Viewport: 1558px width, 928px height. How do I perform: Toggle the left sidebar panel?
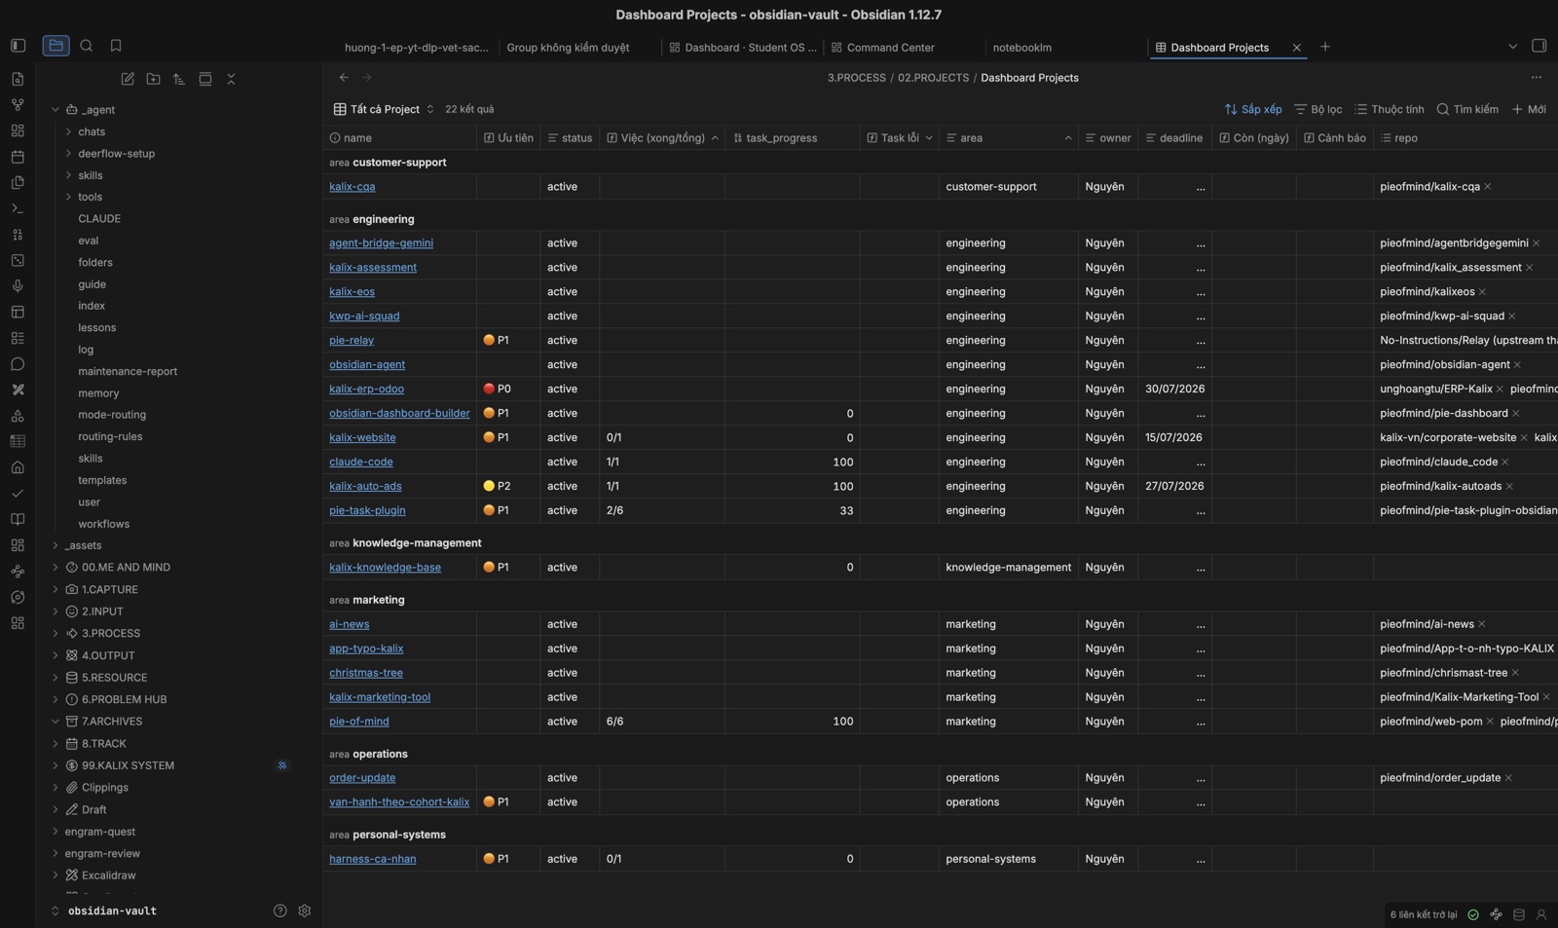18,46
